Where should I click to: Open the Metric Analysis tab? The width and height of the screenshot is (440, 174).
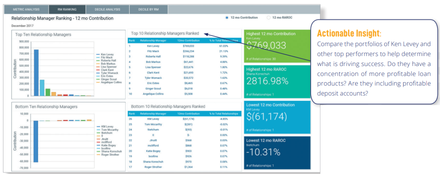click(x=25, y=9)
